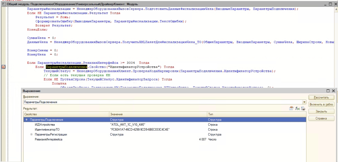Click the Включить в табло button

[x=321, y=104]
